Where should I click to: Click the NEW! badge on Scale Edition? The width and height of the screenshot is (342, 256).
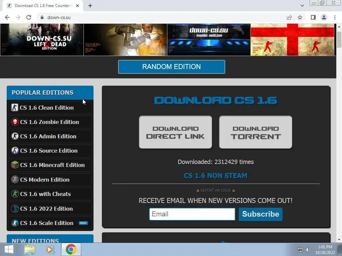(x=83, y=223)
